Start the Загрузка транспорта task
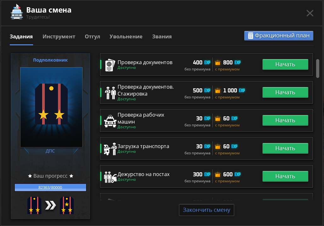324x226 pixels. coord(285,148)
